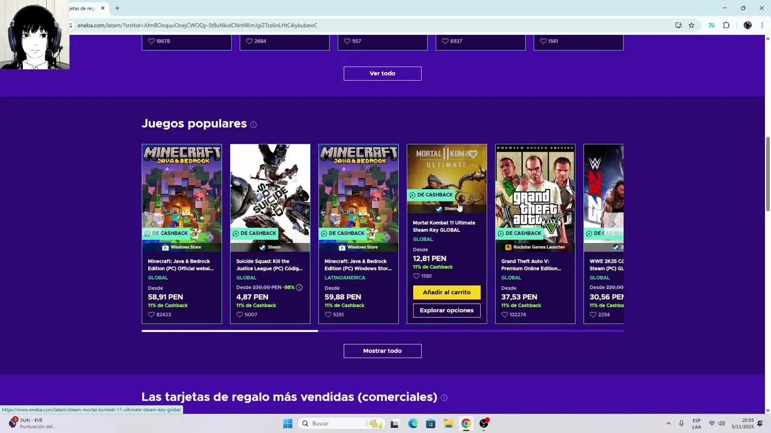Open Microsoft Edge from taskbar
Screen dimensions: 771x433
[x=413, y=423]
